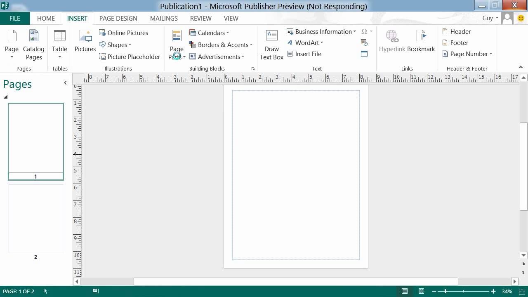Image resolution: width=528 pixels, height=297 pixels.
Task: Click the Online Pictures icon
Action: tap(123, 33)
